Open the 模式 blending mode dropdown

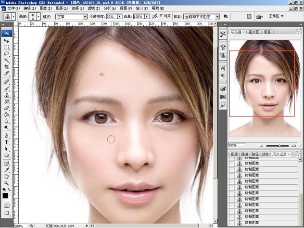(x=71, y=16)
